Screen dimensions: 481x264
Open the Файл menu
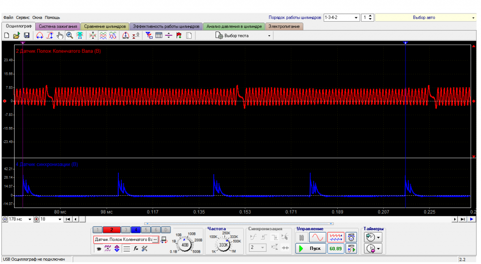(8, 17)
